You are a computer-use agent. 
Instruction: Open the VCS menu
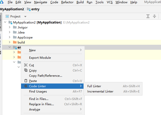click(x=110, y=2)
